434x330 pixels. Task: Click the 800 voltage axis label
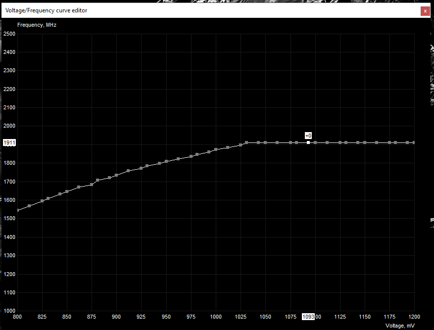[x=17, y=317]
